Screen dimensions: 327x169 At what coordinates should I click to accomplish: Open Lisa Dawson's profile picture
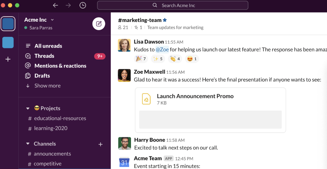(124, 45)
